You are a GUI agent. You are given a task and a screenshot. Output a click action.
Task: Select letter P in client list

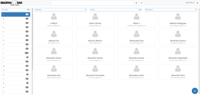click(16, 79)
